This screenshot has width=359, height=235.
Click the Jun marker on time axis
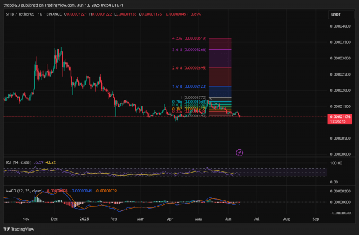point(228,219)
